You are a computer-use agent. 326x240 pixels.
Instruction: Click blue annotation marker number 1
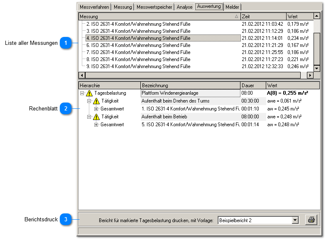(65, 43)
